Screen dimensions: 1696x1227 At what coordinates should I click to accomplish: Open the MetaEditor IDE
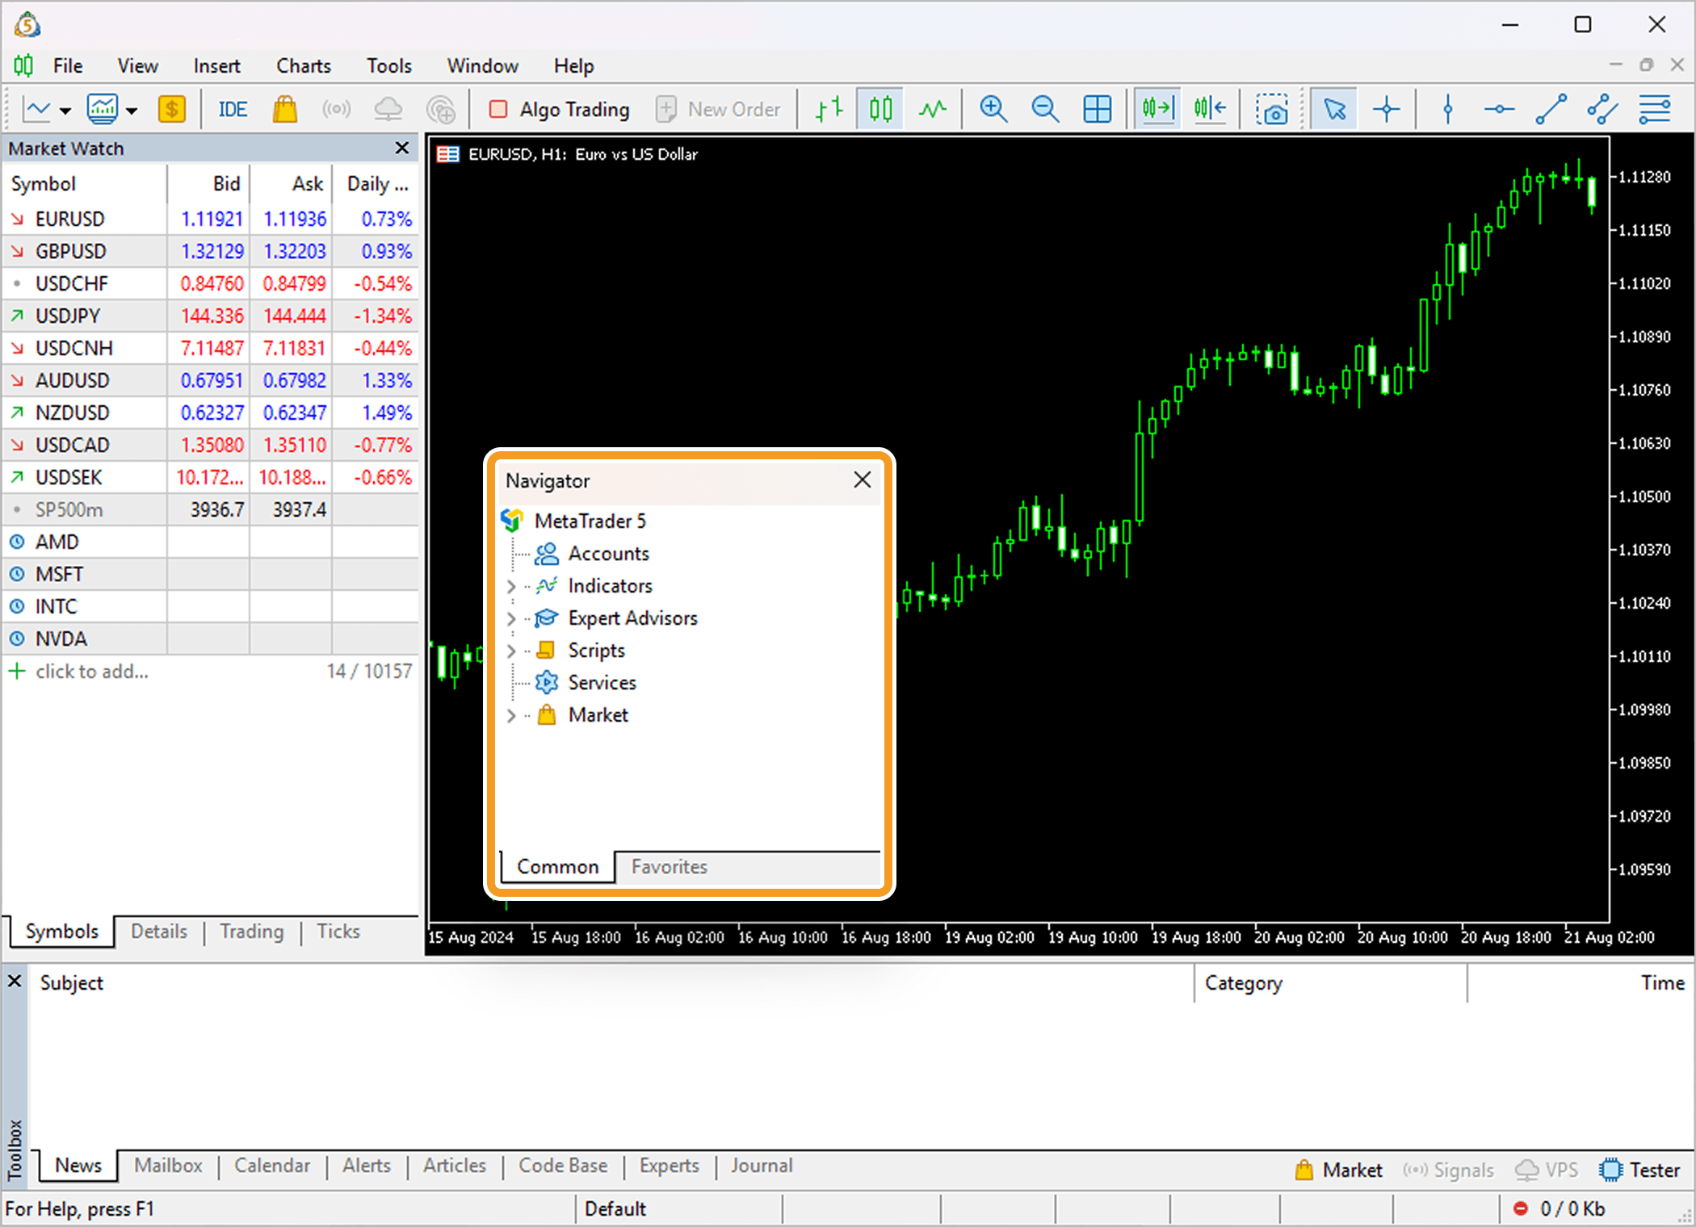232,108
